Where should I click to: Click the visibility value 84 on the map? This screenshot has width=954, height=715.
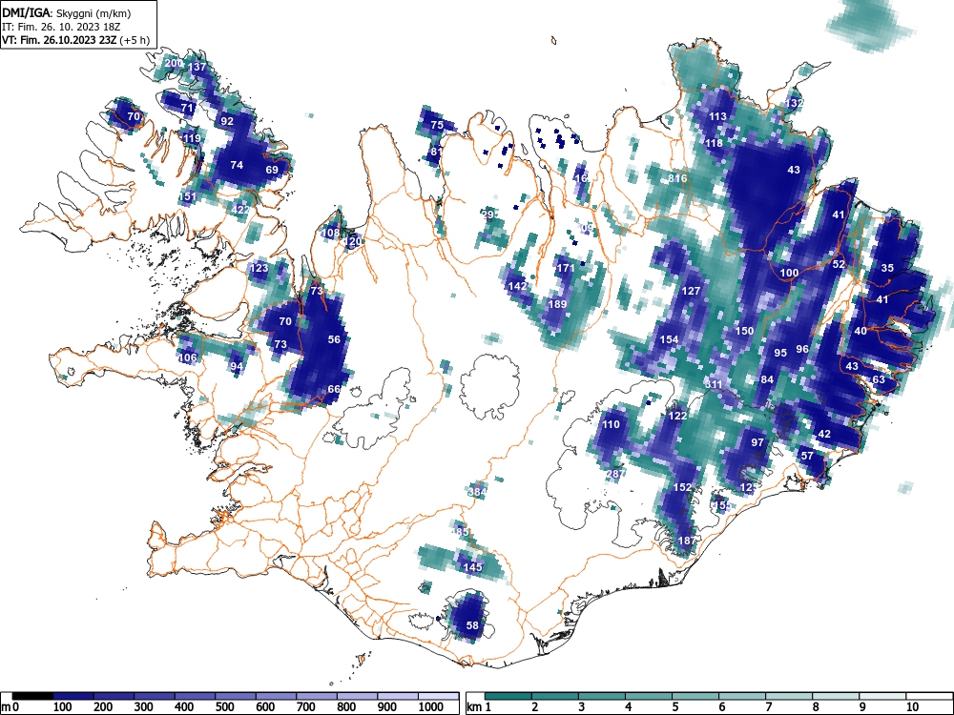(767, 379)
